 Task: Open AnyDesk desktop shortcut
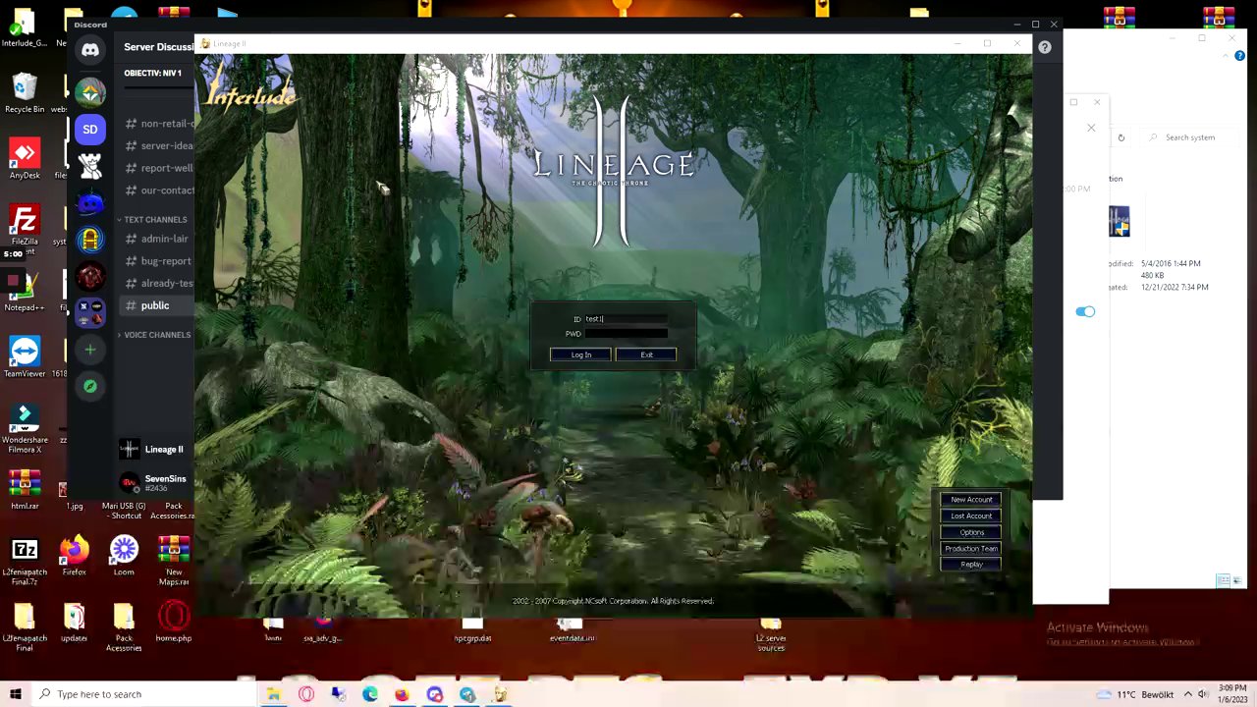[x=25, y=159]
